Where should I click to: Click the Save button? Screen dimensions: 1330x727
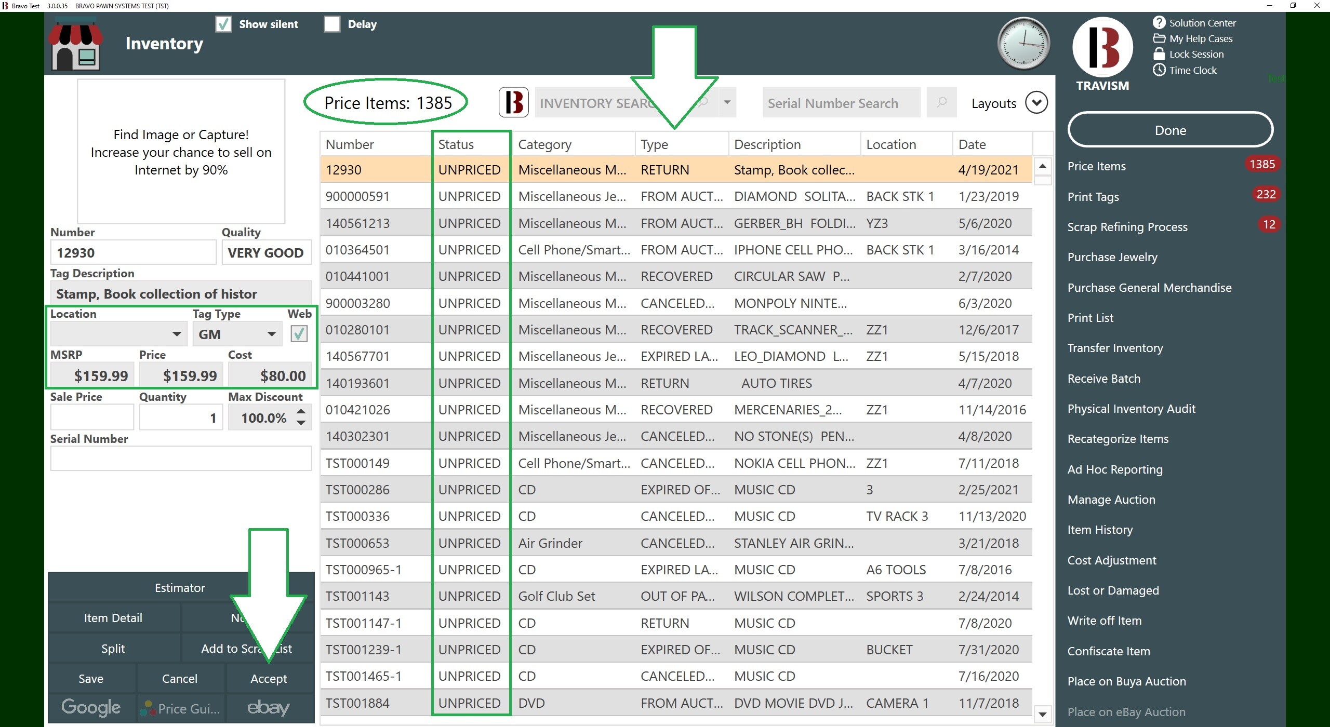pos(91,678)
